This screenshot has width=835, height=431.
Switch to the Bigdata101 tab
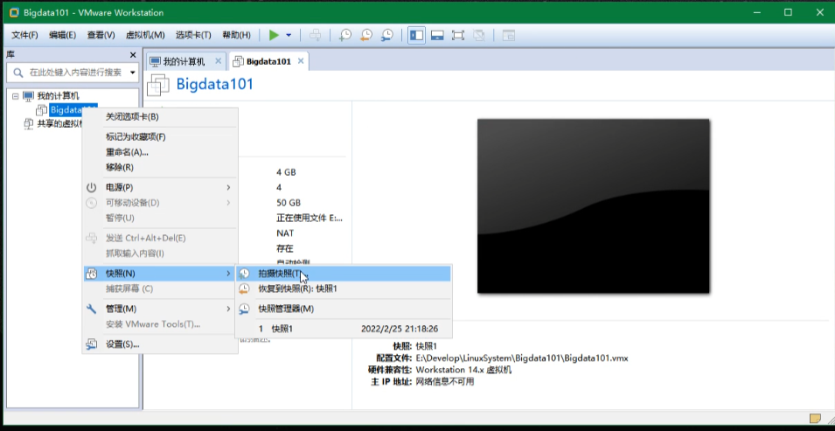click(x=268, y=61)
